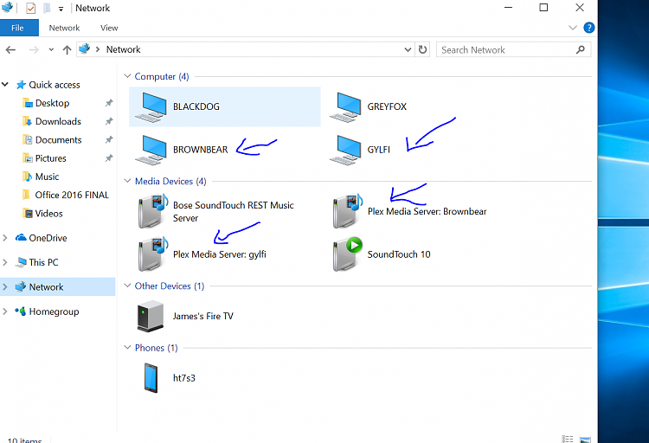Click the search magnifier icon
649x443 pixels.
click(581, 49)
